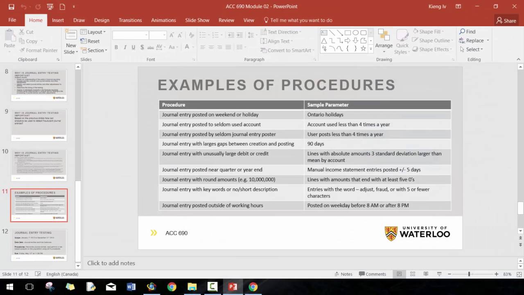Open the Mail app on taskbar
Image resolution: width=524 pixels, height=295 pixels.
111,287
